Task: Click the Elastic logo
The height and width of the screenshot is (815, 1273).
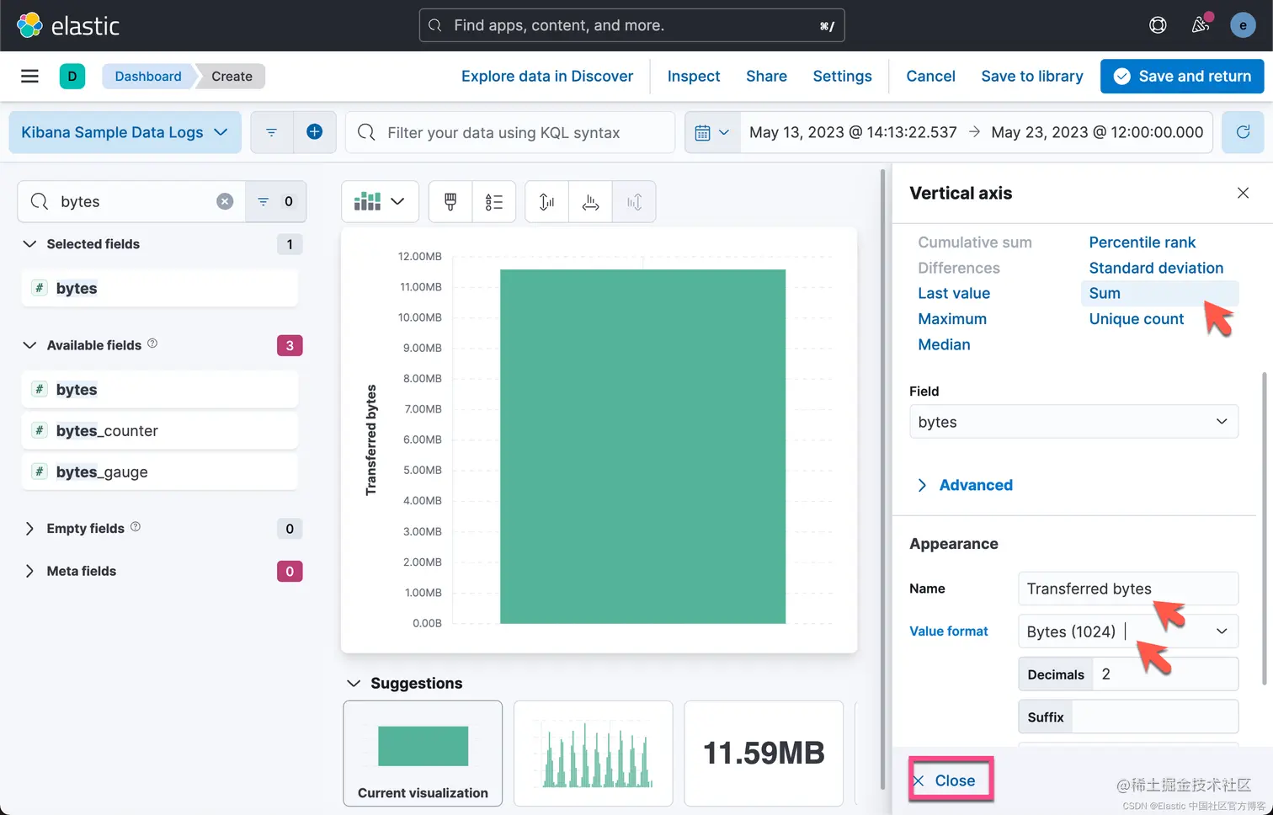Action: point(68,25)
